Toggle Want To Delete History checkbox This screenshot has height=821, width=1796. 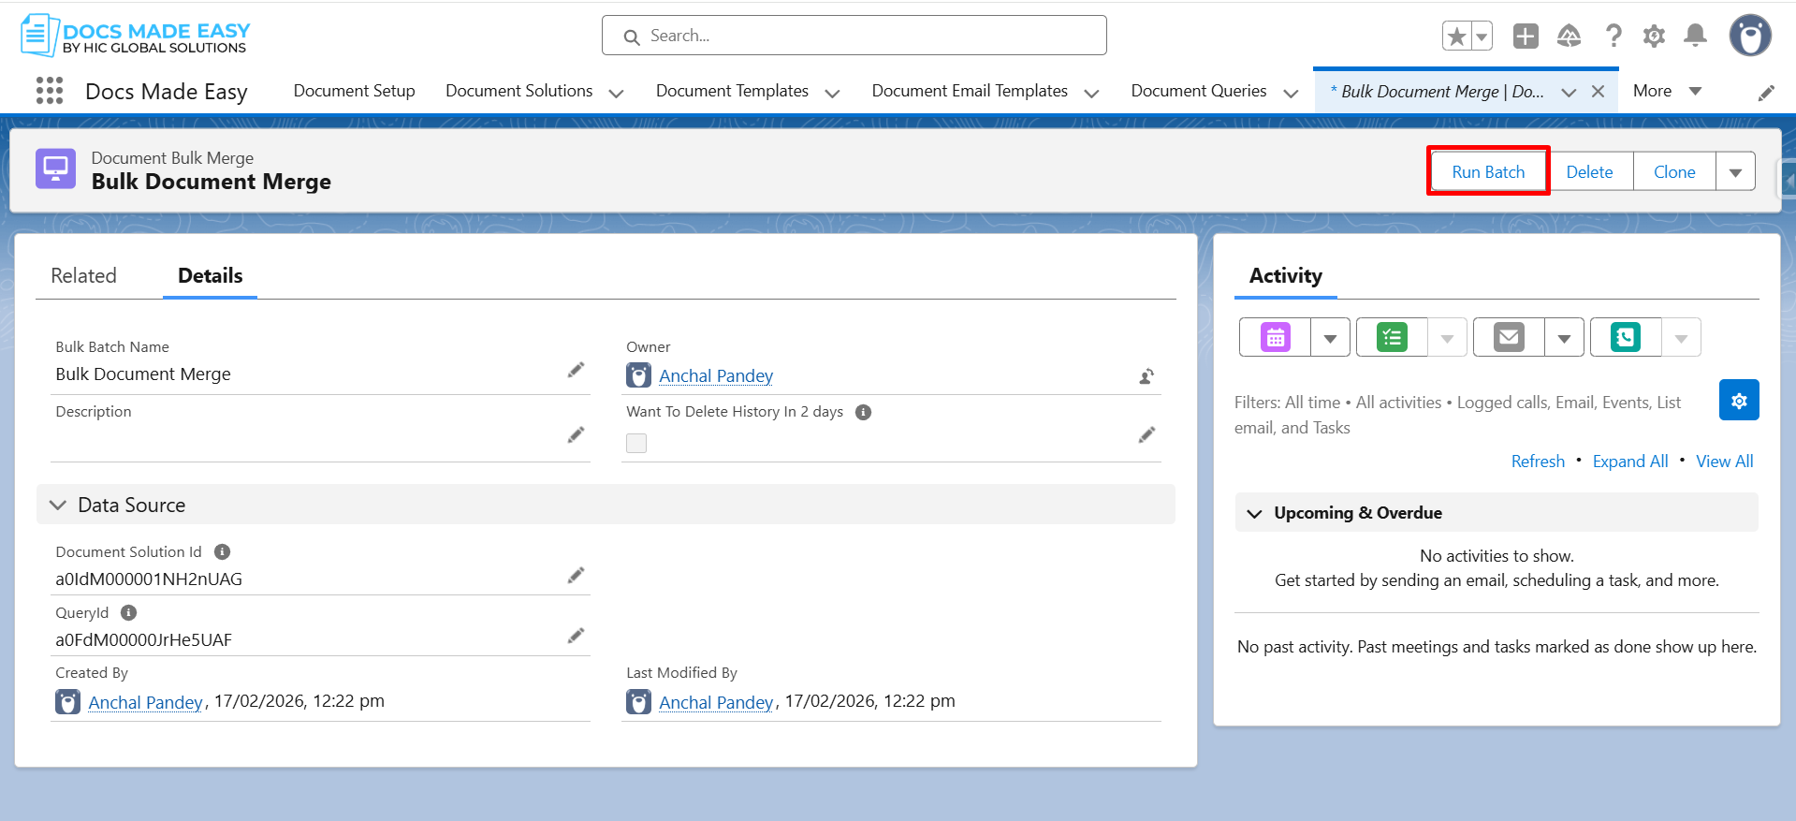click(636, 443)
